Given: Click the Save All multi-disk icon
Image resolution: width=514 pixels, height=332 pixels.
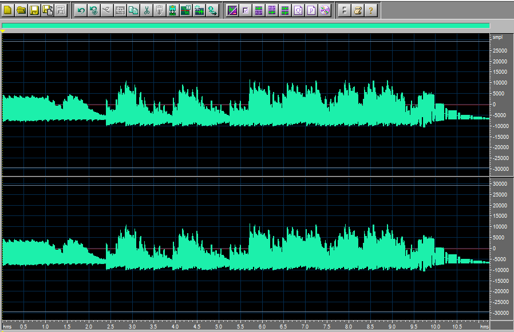Looking at the screenshot, I should pos(48,10).
